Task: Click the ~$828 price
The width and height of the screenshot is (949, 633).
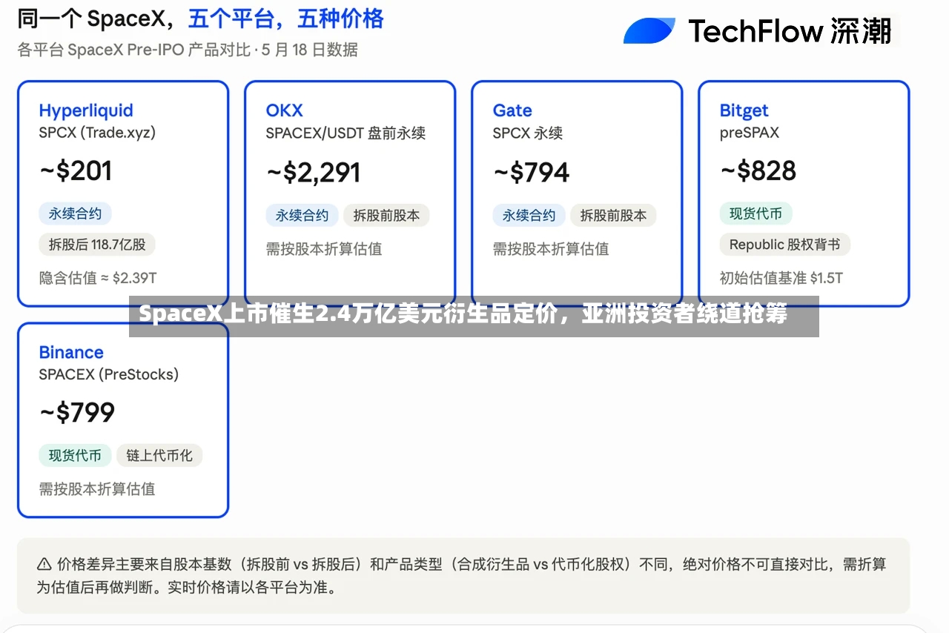Action: pos(758,171)
